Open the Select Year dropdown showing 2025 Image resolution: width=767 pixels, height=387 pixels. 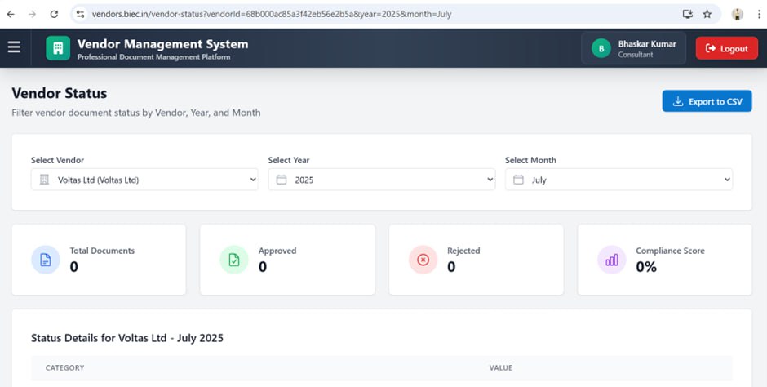point(382,180)
